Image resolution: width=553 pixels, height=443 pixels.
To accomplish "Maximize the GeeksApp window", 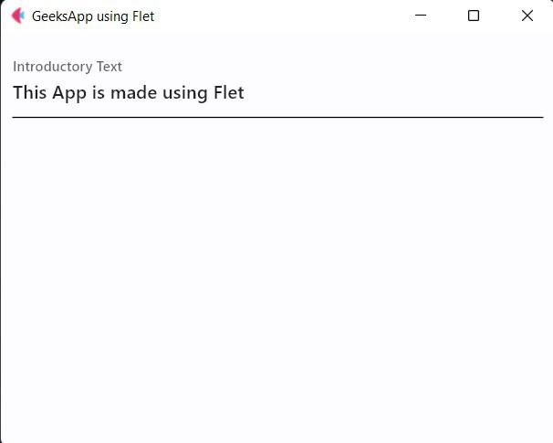I will click(474, 16).
